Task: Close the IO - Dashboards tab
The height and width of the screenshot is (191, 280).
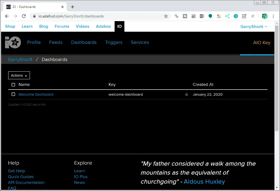Action: tap(62, 7)
